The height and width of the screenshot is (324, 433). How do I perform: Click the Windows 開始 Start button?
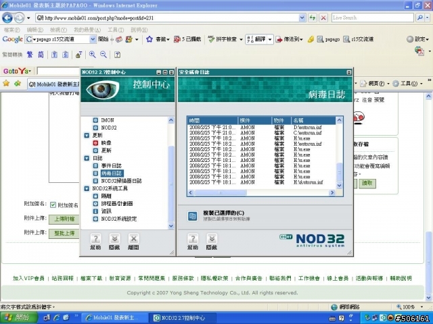point(18,318)
